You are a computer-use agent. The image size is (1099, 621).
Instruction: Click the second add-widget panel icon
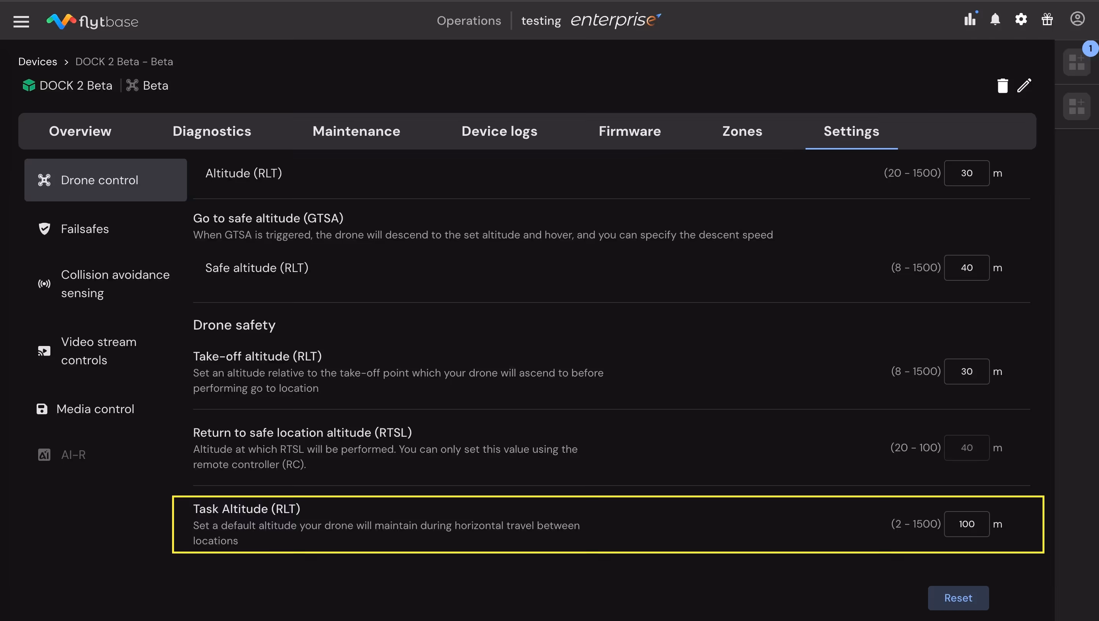[x=1076, y=106]
